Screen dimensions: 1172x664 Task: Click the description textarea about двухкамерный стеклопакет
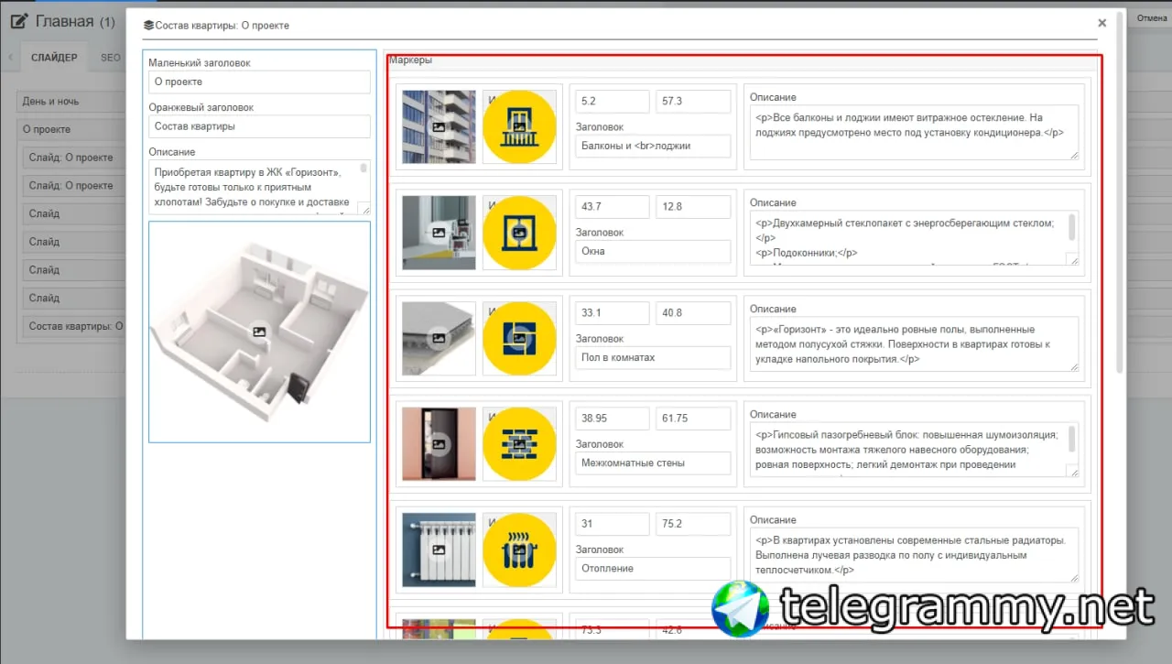pyautogui.click(x=914, y=238)
